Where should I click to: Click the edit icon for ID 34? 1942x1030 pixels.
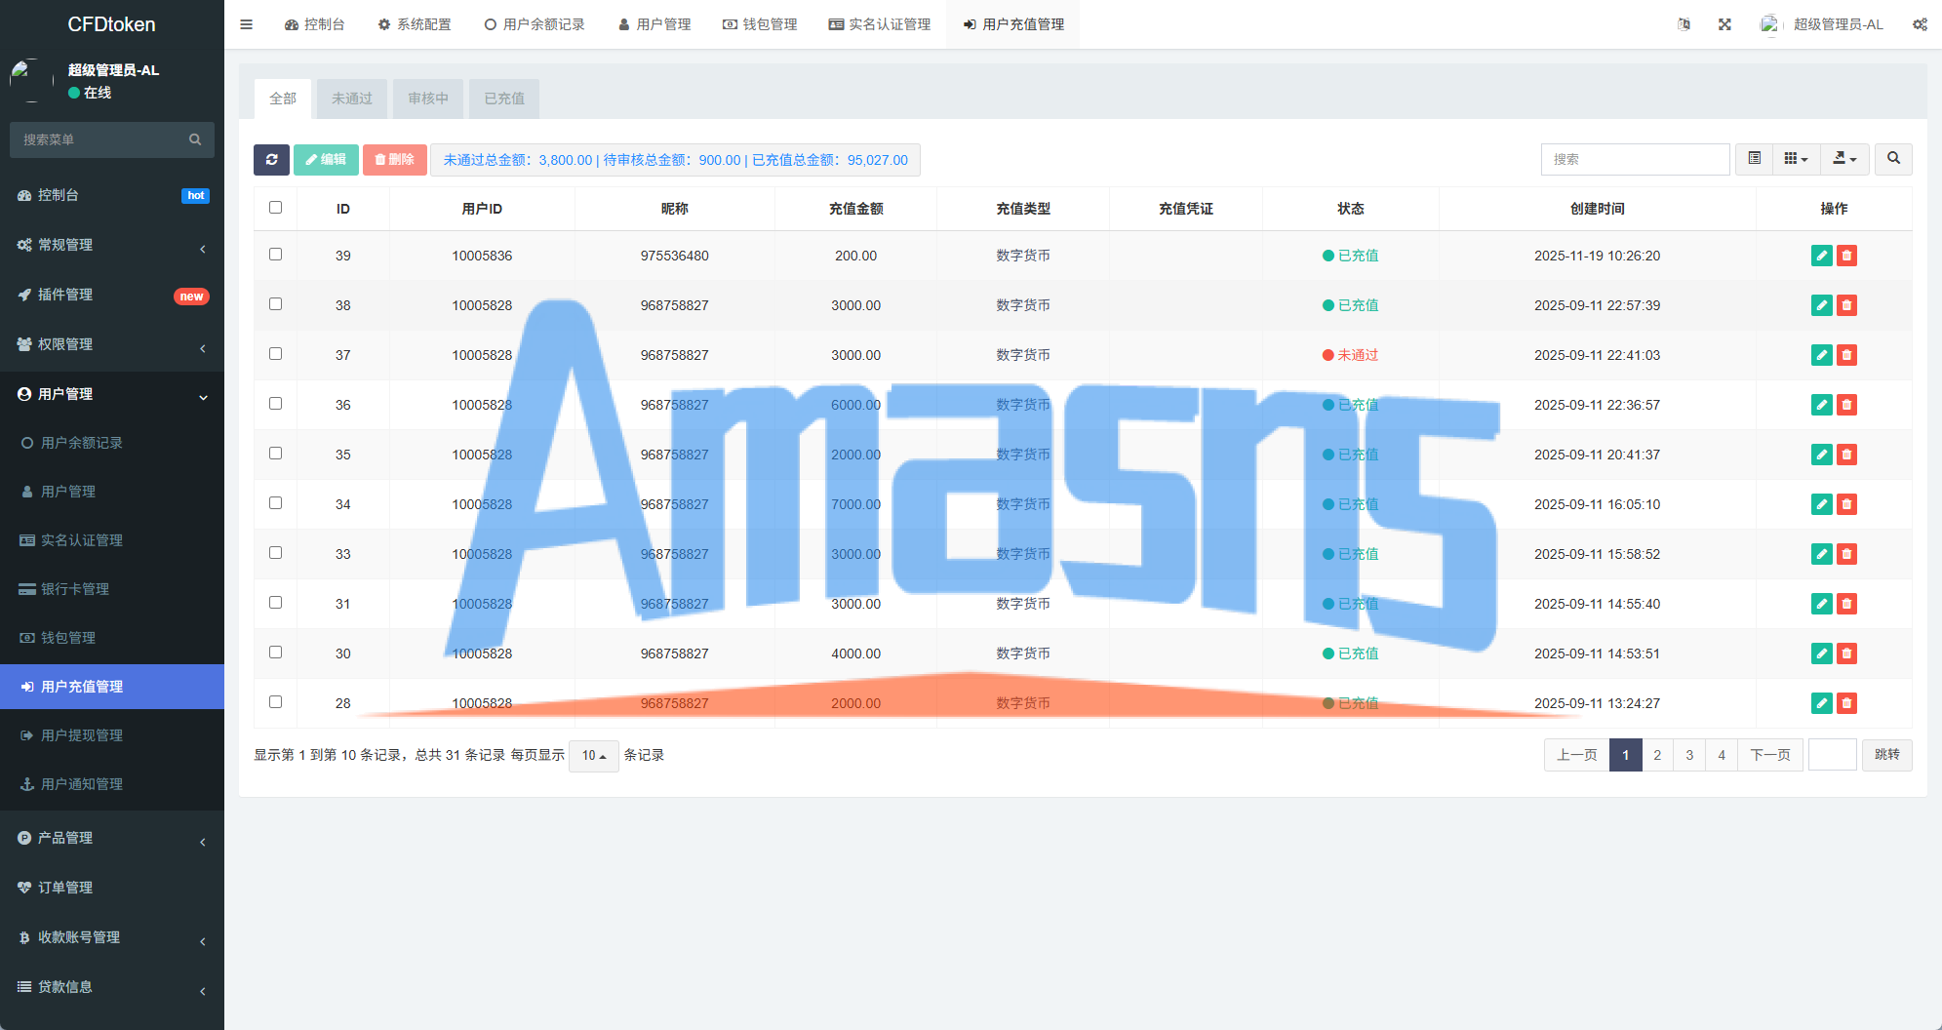(x=1821, y=504)
